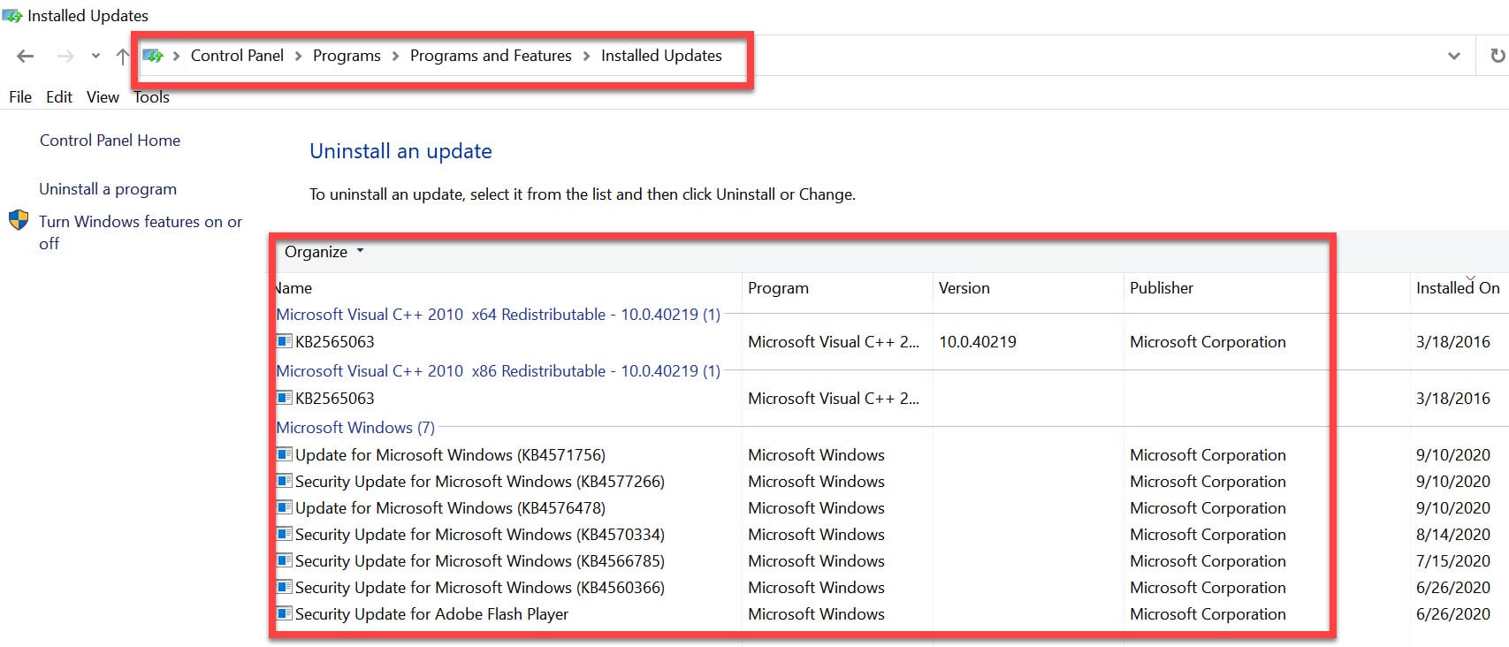Expand chevron after Programs and Features

[586, 57]
